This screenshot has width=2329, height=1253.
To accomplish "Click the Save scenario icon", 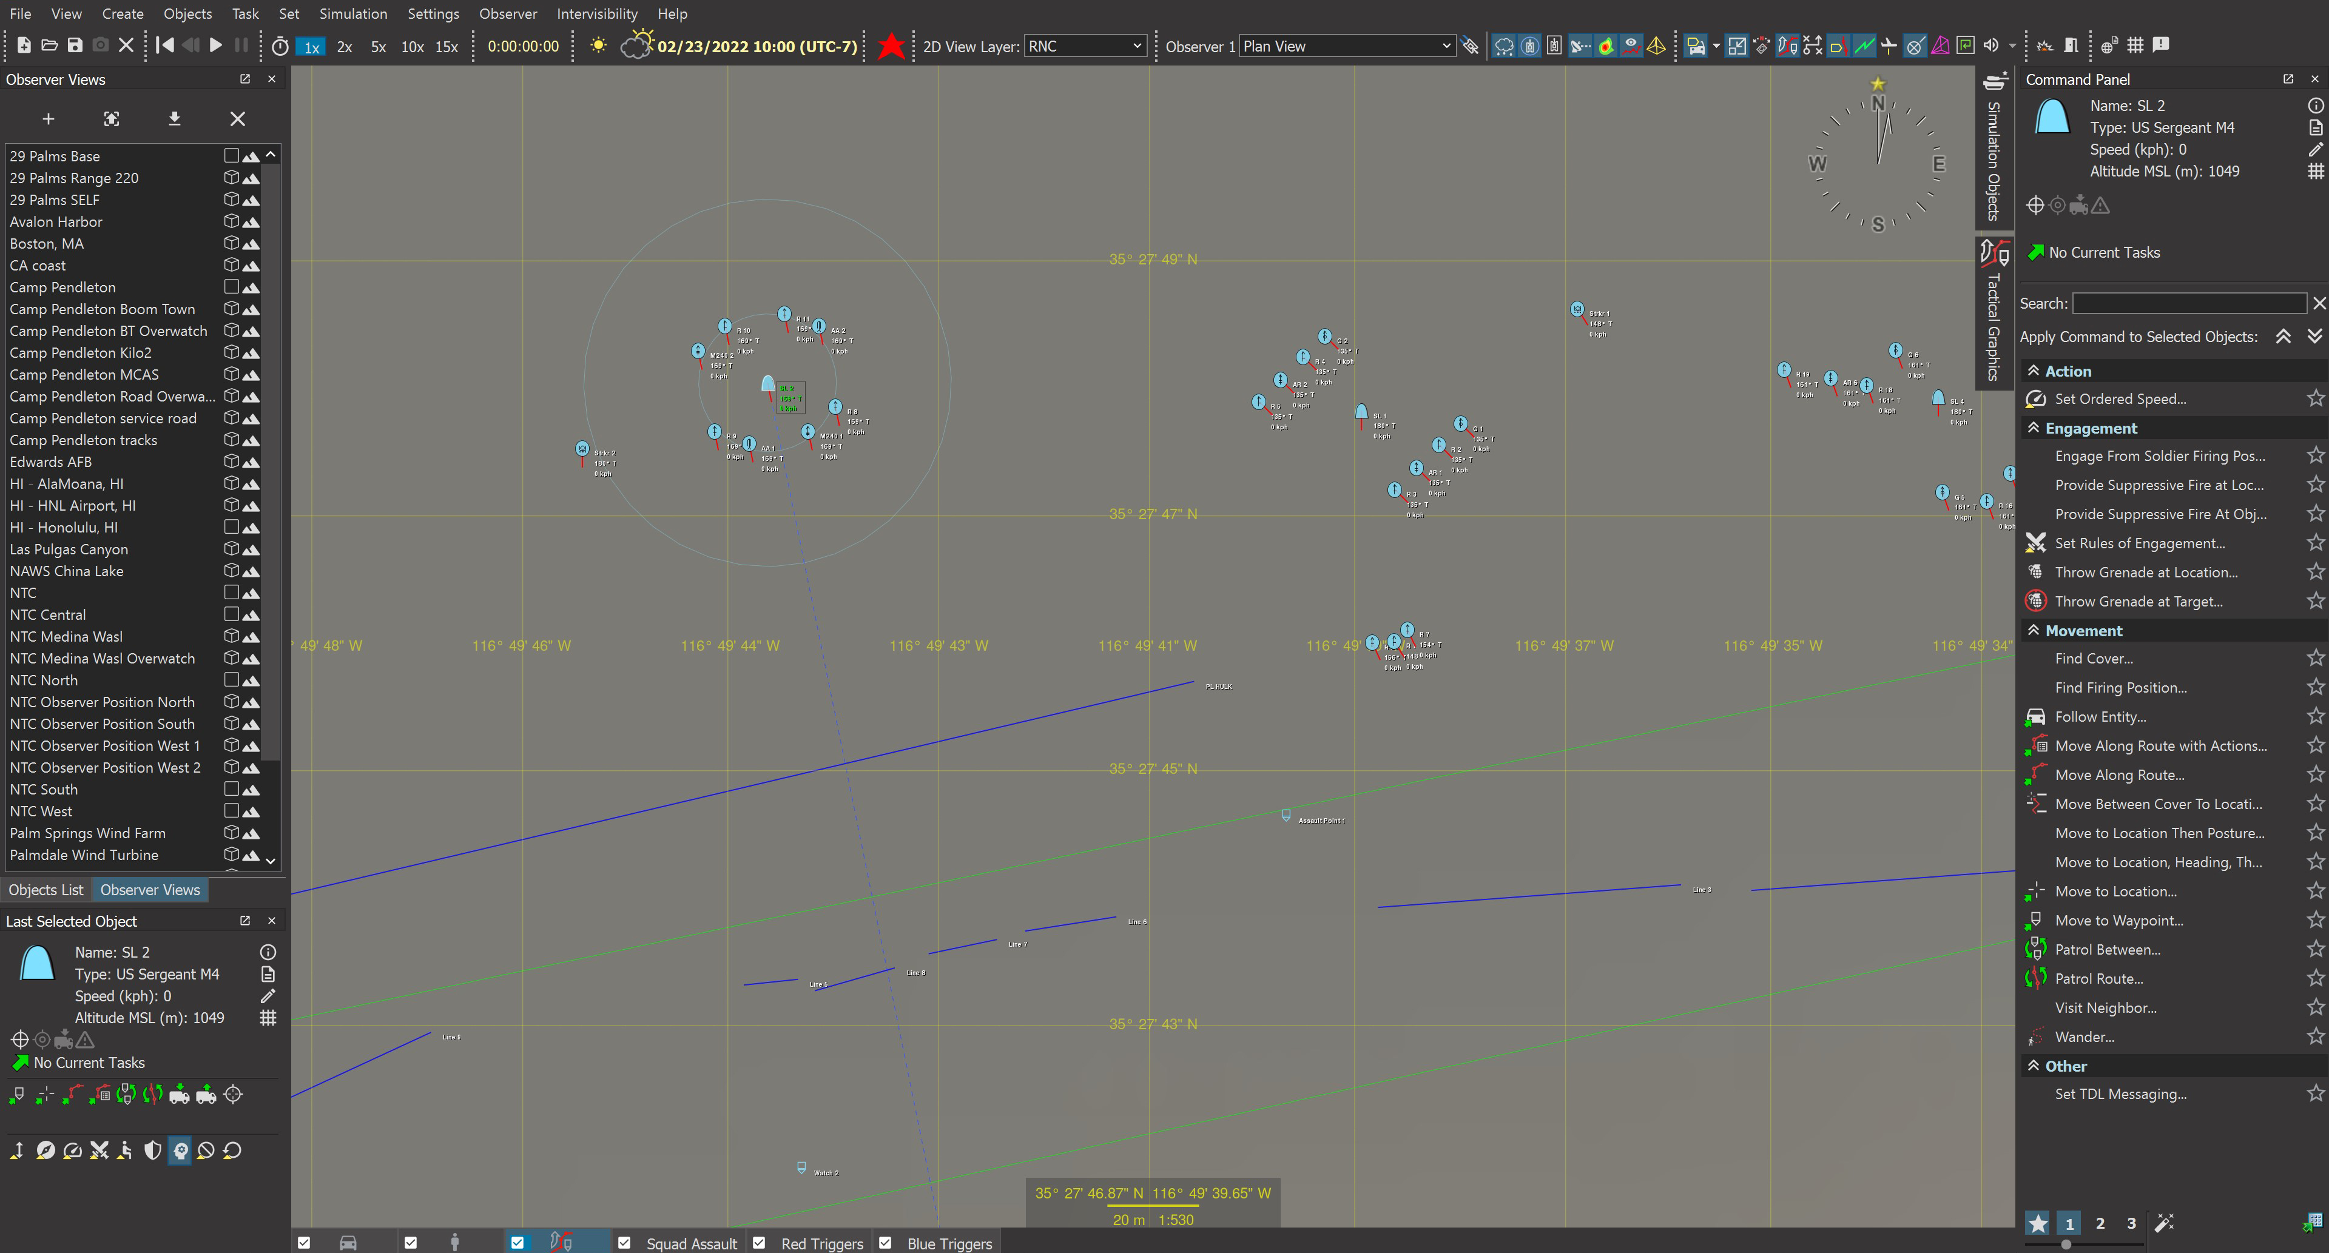I will click(75, 45).
